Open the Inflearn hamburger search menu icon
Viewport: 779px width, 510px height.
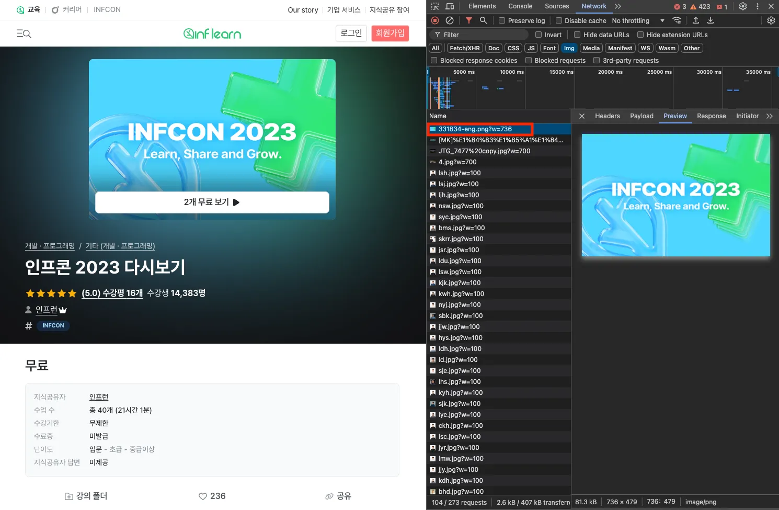pyautogui.click(x=24, y=33)
